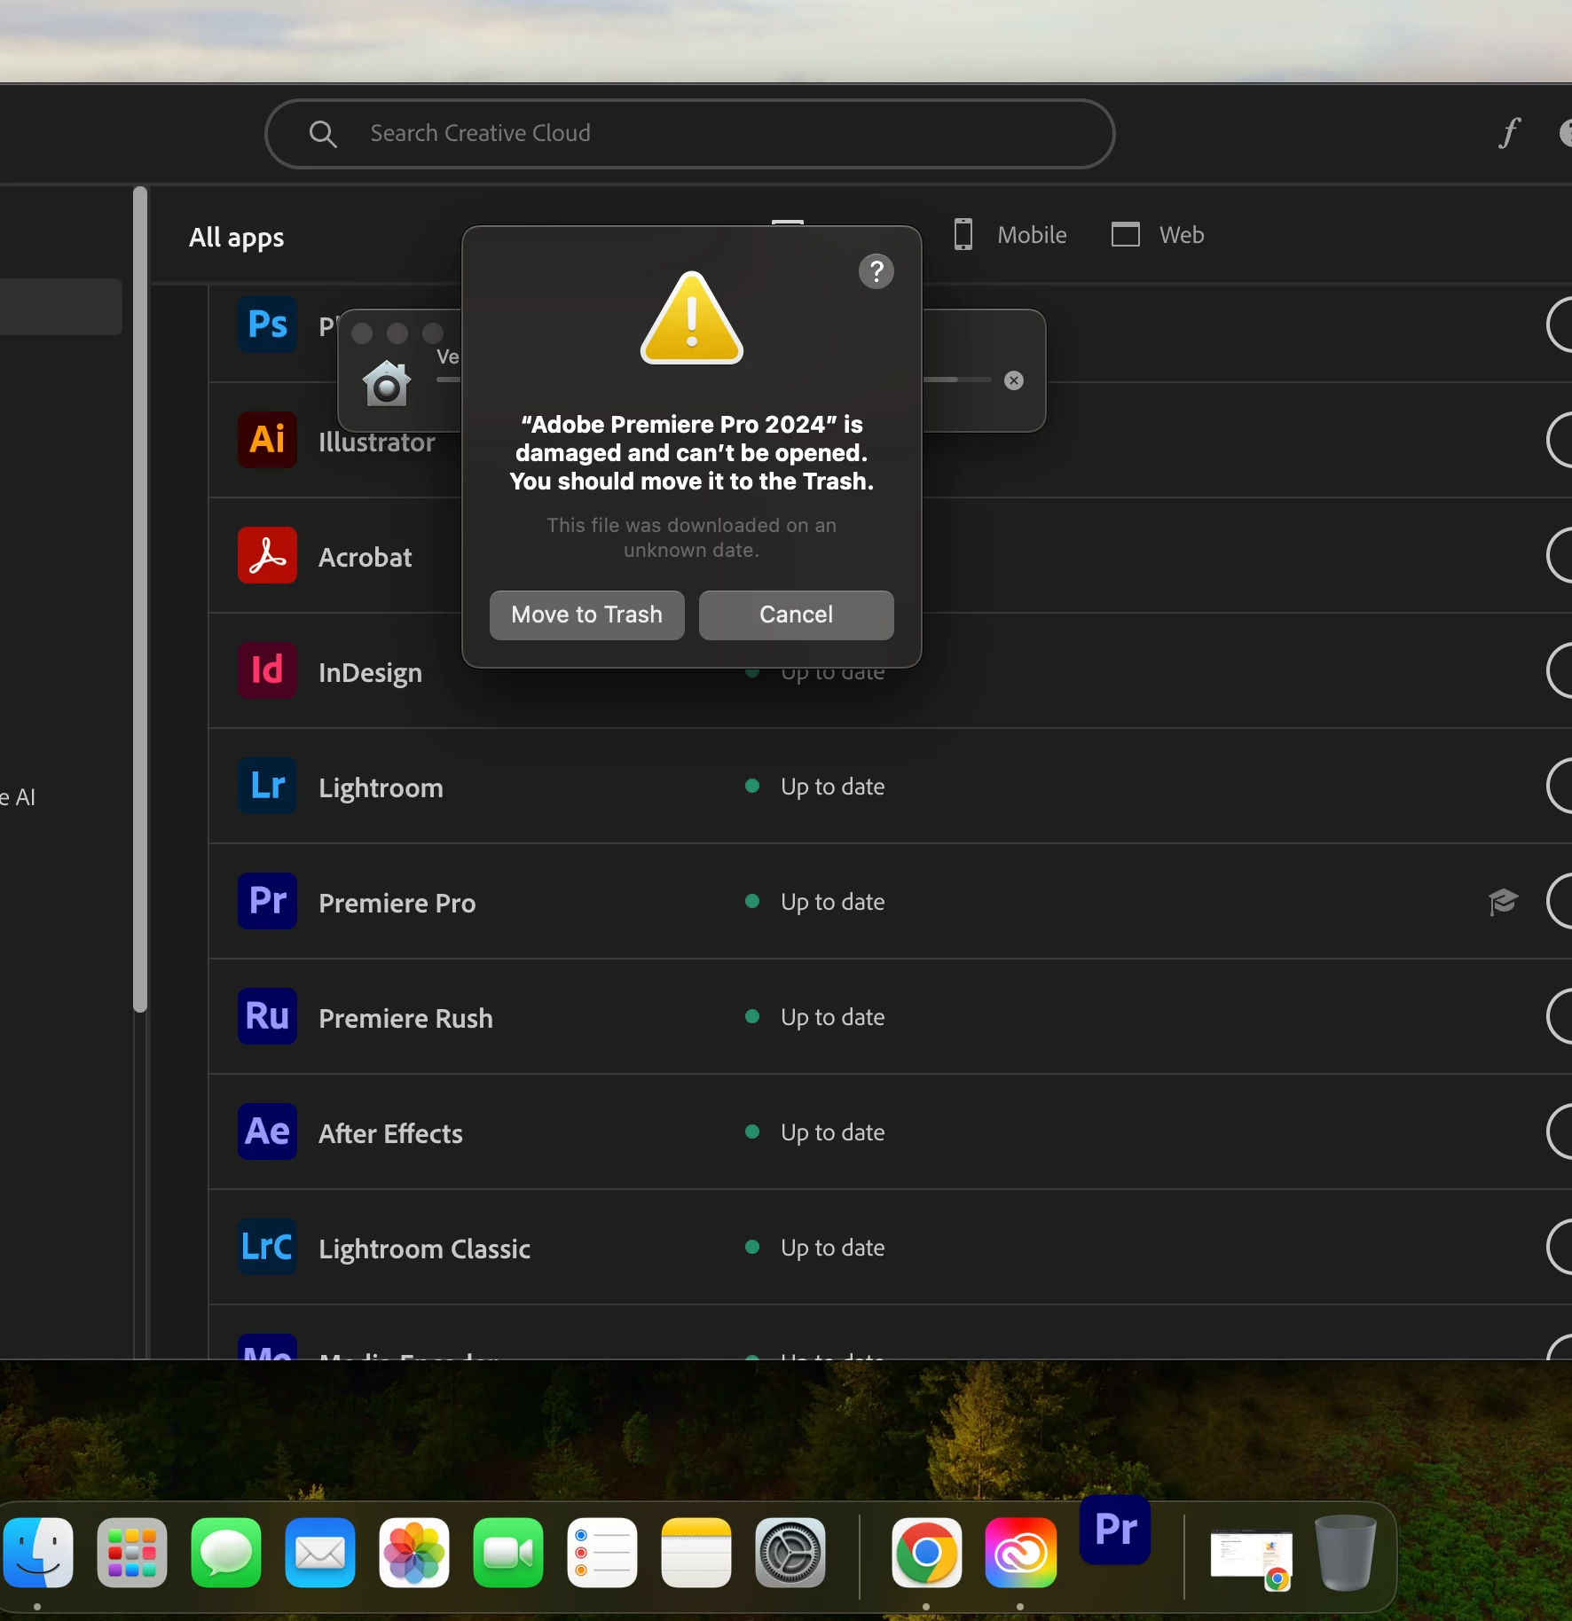
Task: Select the Lightroom Classic app name
Action: (x=424, y=1249)
